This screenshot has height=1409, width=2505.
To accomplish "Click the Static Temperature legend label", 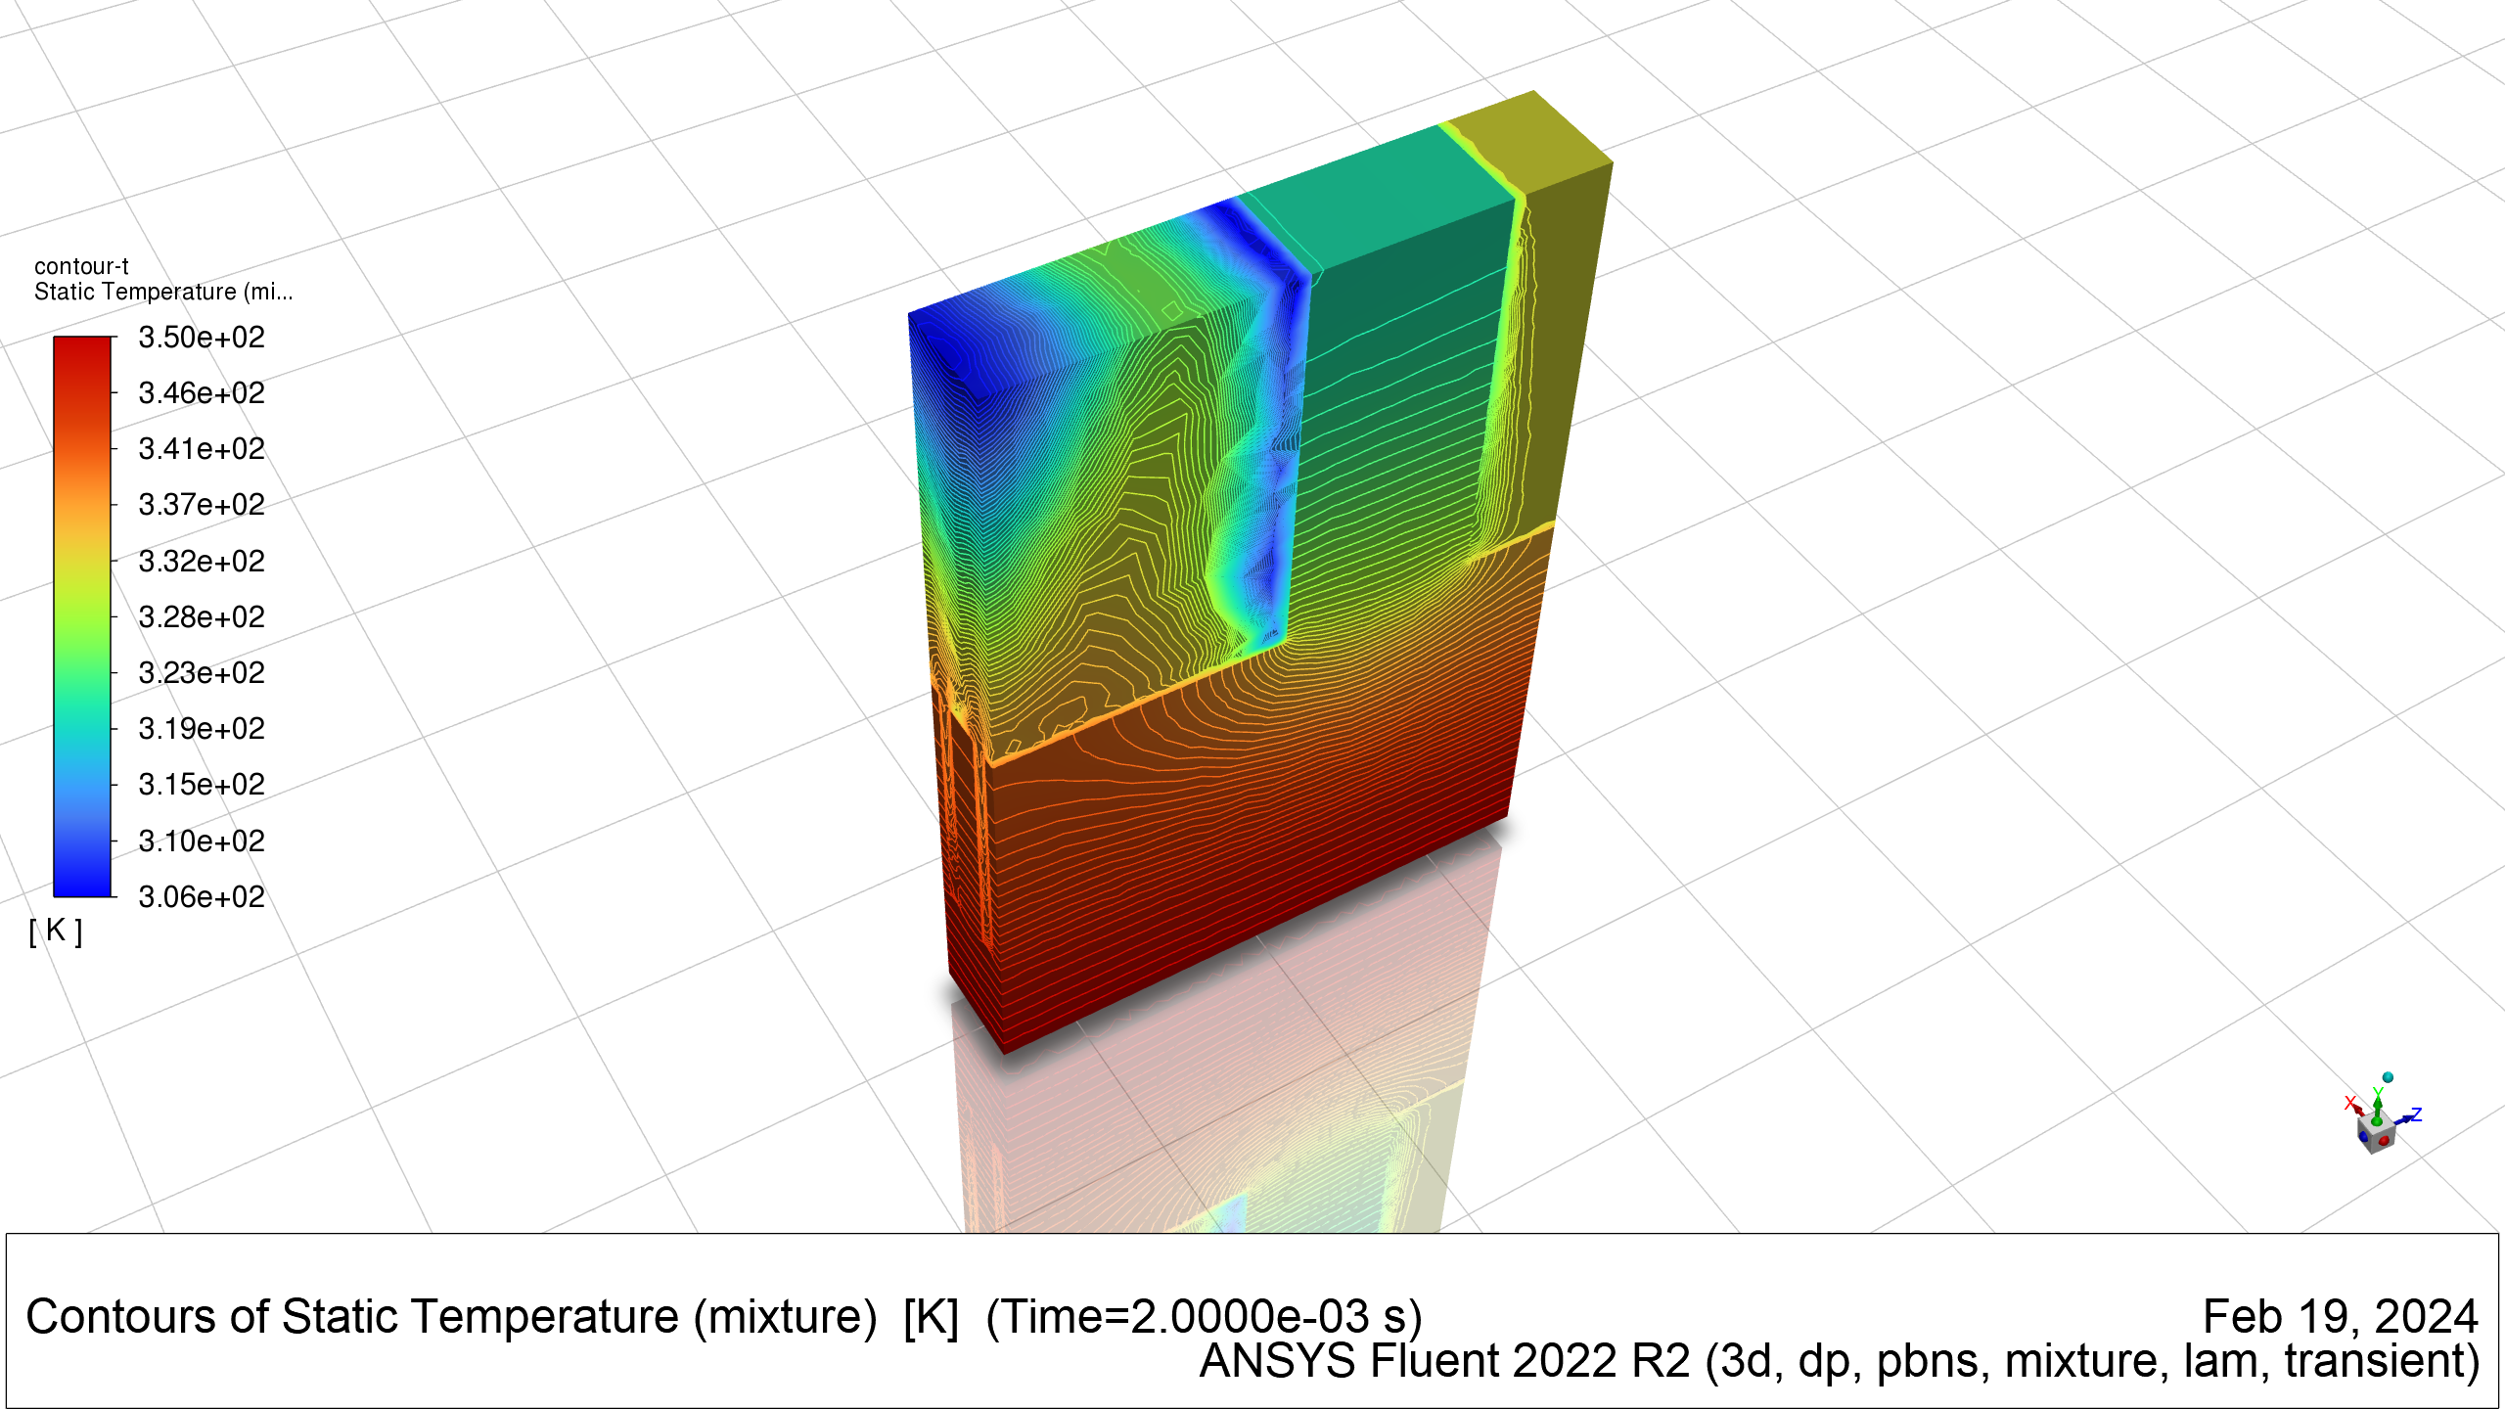I will pyautogui.click(x=163, y=292).
